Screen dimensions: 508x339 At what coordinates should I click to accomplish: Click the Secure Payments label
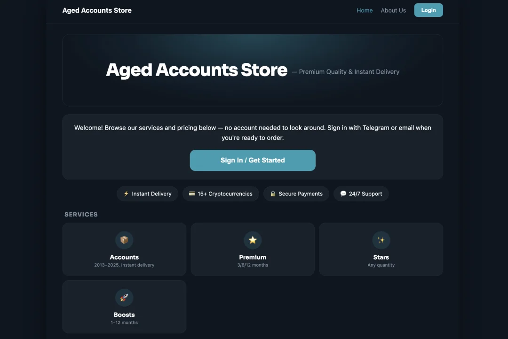tap(300, 194)
